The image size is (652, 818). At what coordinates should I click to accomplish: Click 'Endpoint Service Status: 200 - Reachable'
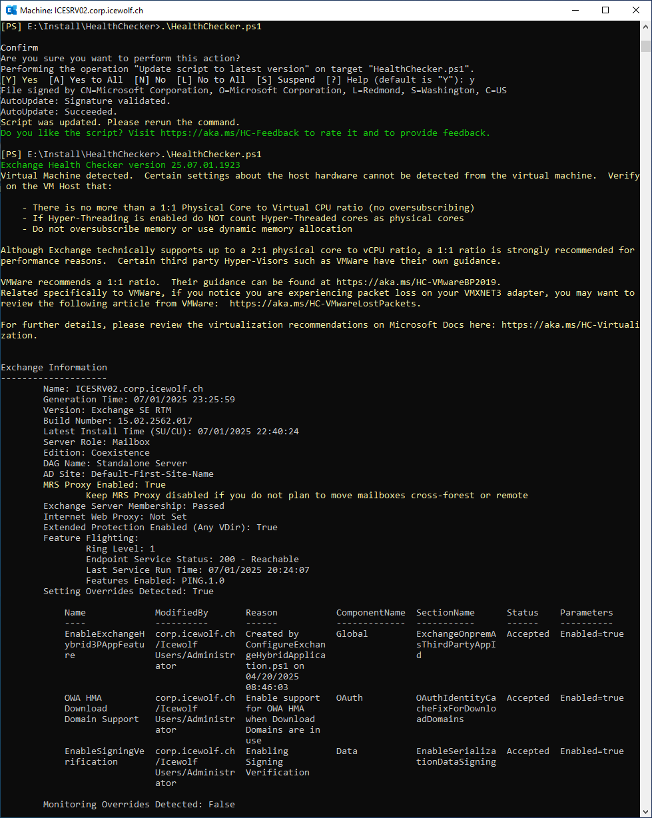click(x=192, y=560)
